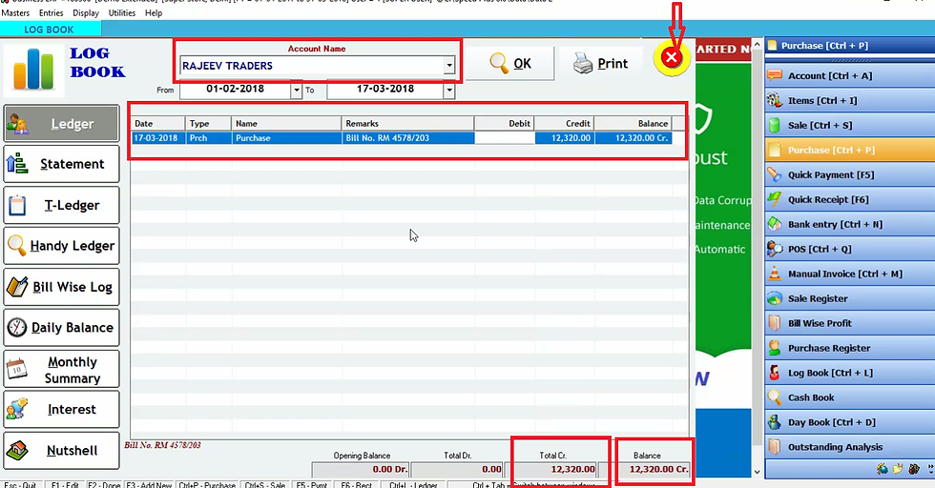This screenshot has height=488, width=935.
Task: Click the Items icon in the shortcut panel
Action: (x=775, y=100)
